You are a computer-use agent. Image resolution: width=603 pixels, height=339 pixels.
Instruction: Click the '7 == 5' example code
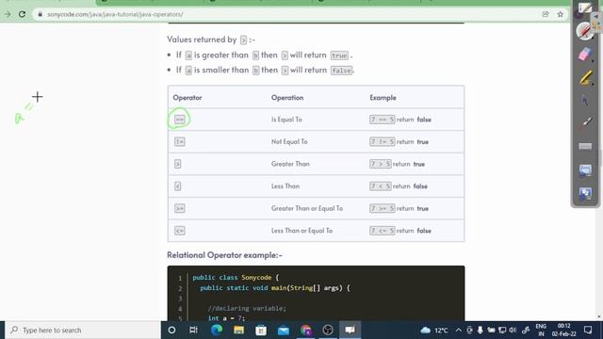(x=383, y=120)
